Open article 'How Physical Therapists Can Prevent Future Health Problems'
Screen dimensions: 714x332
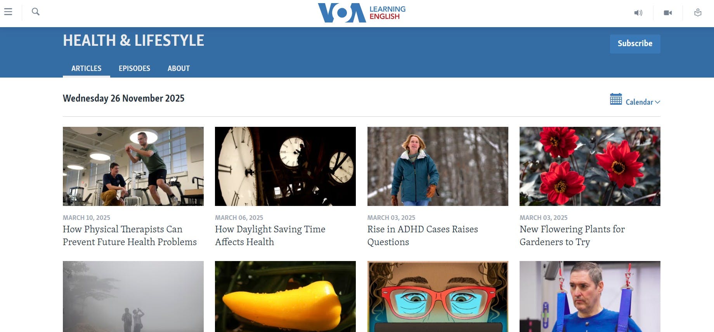(x=130, y=235)
